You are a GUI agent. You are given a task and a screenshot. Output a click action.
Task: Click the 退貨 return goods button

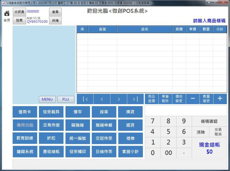pos(130,125)
